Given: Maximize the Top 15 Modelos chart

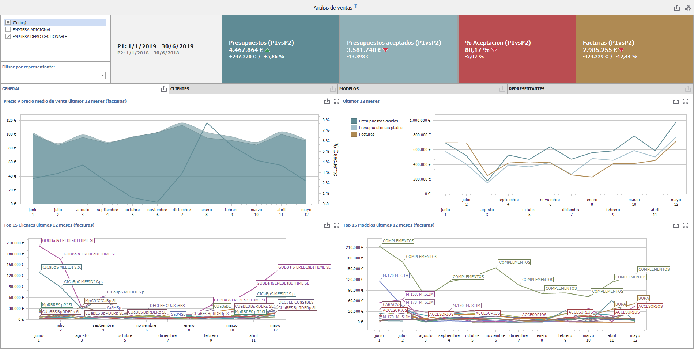Looking at the screenshot, I should point(686,225).
